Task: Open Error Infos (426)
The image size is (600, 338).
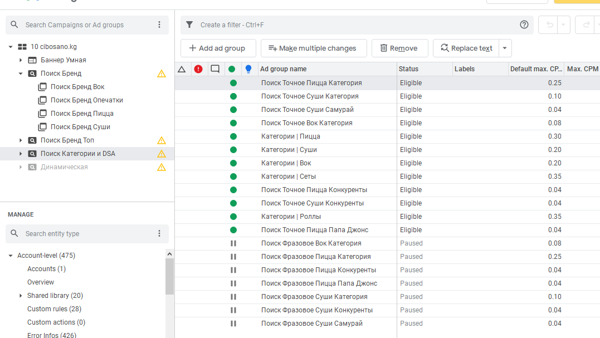Action: coord(52,335)
